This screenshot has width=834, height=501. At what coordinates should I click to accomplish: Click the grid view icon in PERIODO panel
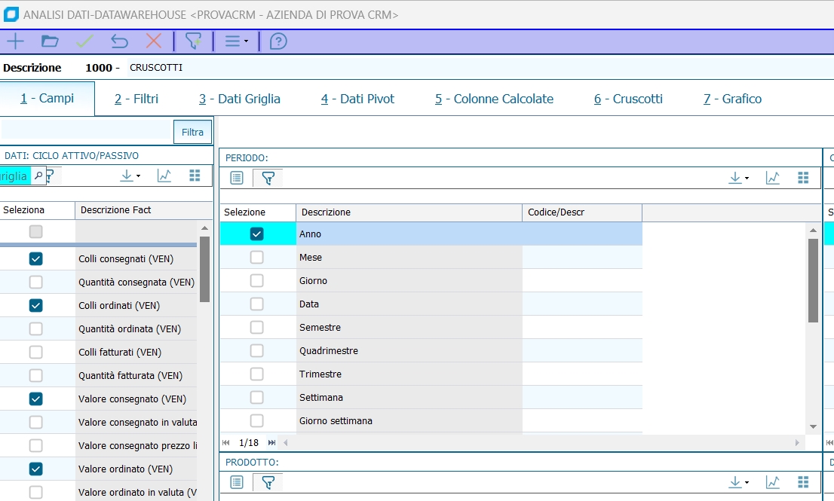pos(803,178)
